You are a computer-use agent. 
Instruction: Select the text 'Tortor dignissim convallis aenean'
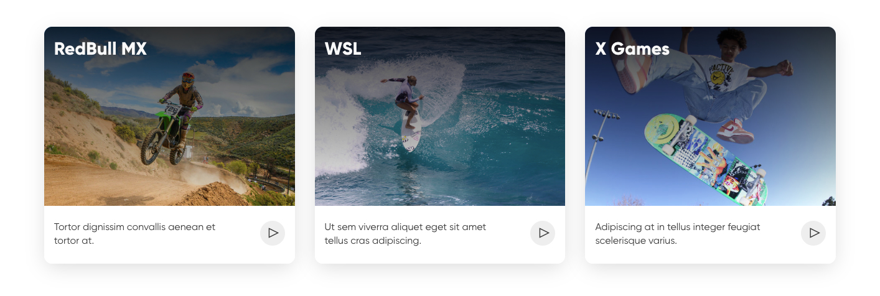click(128, 227)
